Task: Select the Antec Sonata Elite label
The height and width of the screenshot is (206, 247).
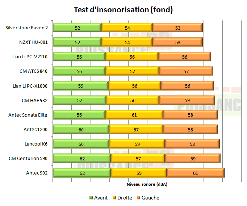Action: [28, 115]
